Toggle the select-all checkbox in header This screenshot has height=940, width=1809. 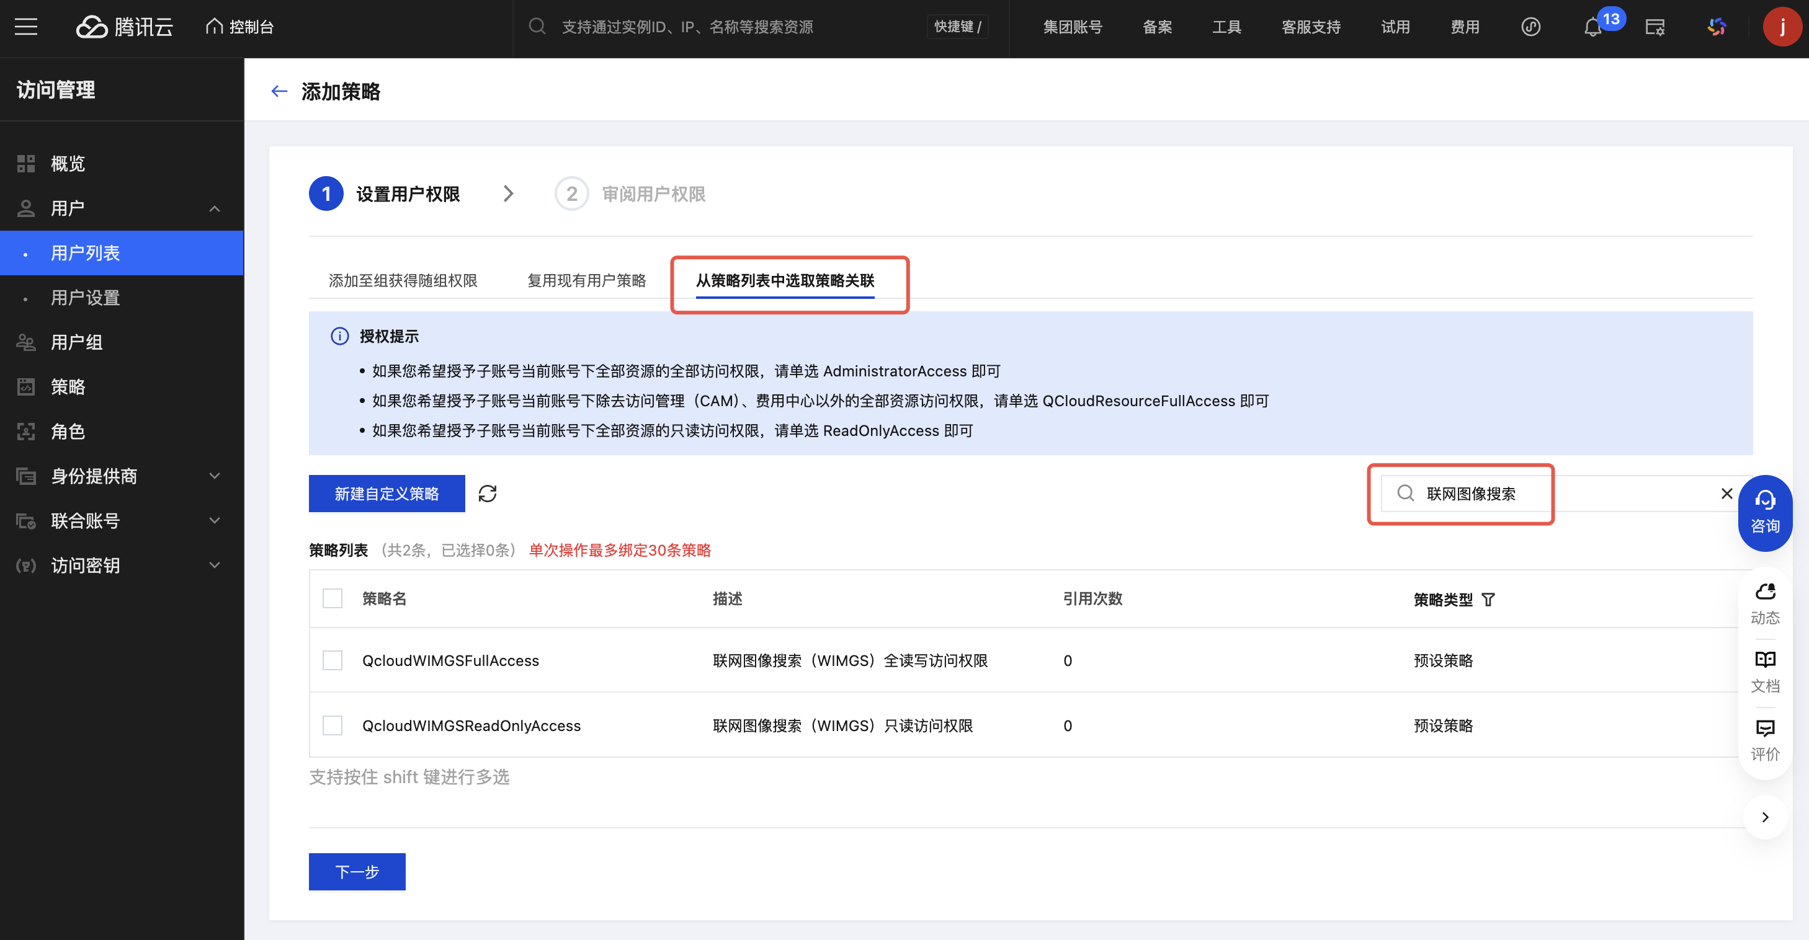[332, 598]
